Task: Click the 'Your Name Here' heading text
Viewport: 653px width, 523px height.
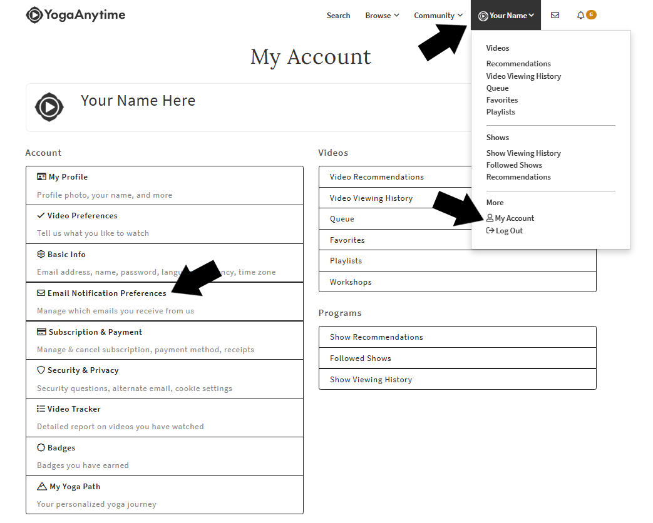Action: [x=138, y=101]
